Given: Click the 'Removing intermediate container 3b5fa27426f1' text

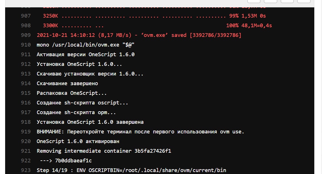Looking at the screenshot, I should coord(104,151).
